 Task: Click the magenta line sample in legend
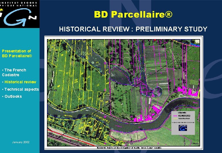(175, 116)
